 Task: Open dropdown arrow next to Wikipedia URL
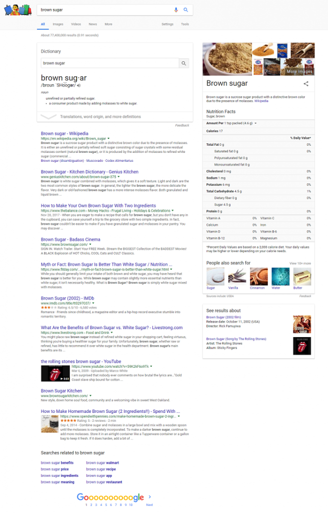(x=108, y=139)
